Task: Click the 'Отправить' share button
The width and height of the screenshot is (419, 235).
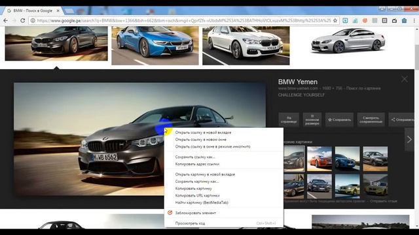Action: click(401, 119)
